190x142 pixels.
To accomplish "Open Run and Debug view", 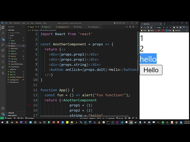I will point(3,45).
